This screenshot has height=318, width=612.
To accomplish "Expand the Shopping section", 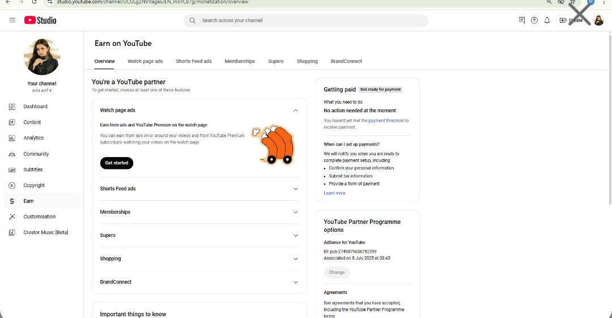I will [295, 258].
